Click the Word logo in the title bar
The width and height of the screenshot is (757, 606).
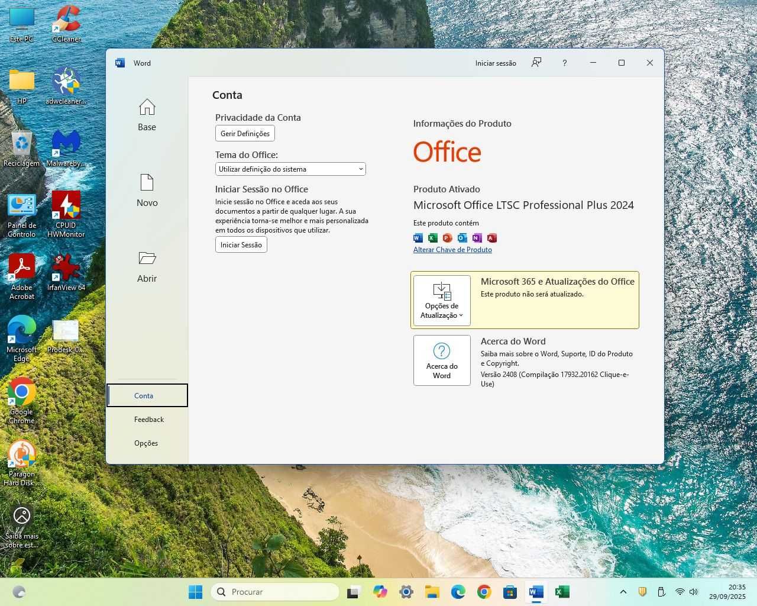(x=120, y=63)
